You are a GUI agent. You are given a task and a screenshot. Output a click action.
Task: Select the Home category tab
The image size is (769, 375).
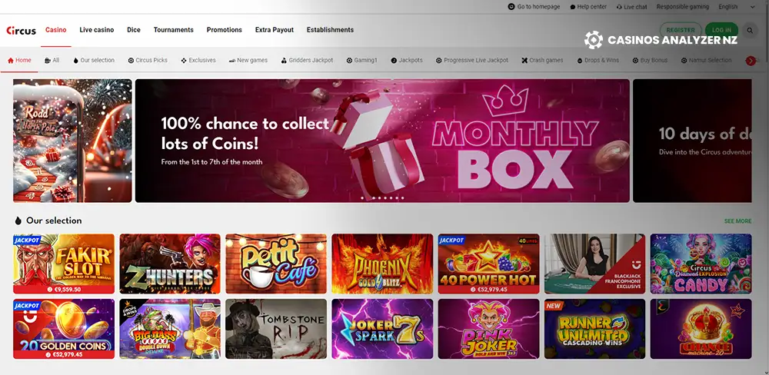[x=19, y=60]
